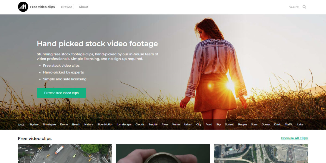Select the Timelapse tag

pos(49,124)
